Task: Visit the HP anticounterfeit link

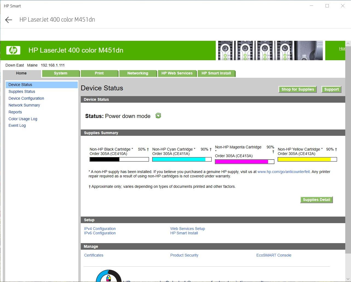Action: tap(284, 172)
